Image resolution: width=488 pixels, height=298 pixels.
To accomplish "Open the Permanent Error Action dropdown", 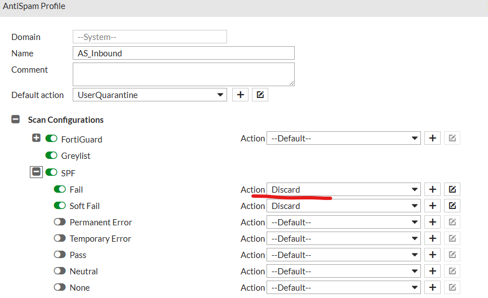I will (344, 222).
